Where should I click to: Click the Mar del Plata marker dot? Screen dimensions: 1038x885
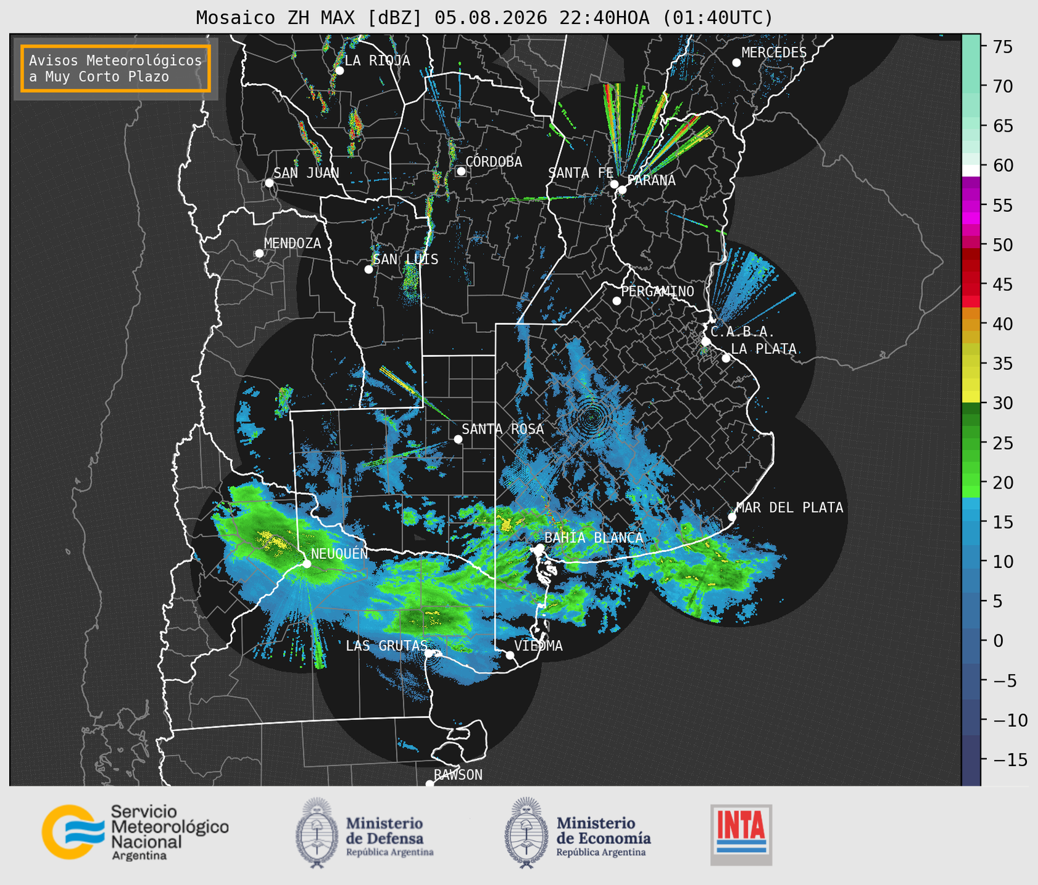pos(732,516)
